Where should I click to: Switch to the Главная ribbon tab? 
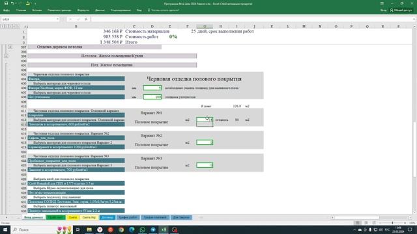coord(21,10)
